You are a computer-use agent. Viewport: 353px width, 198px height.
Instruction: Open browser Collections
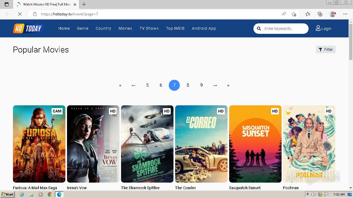[x=320, y=14]
